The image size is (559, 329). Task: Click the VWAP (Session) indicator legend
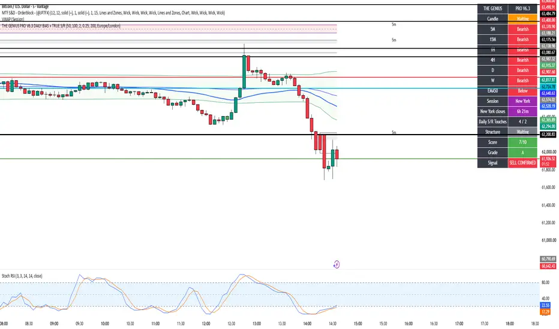point(13,19)
